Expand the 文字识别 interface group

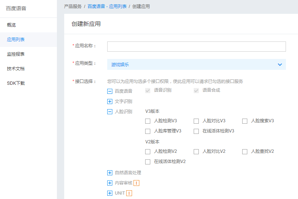click(110, 102)
